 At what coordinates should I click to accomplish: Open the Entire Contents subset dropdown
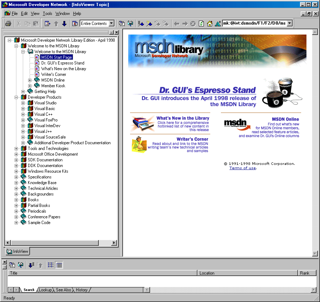point(112,23)
